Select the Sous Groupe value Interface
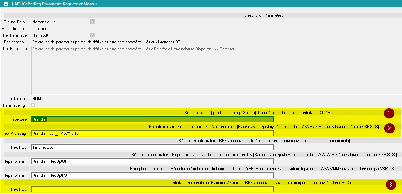Viewport: 402px width, 194px height. tap(40, 29)
